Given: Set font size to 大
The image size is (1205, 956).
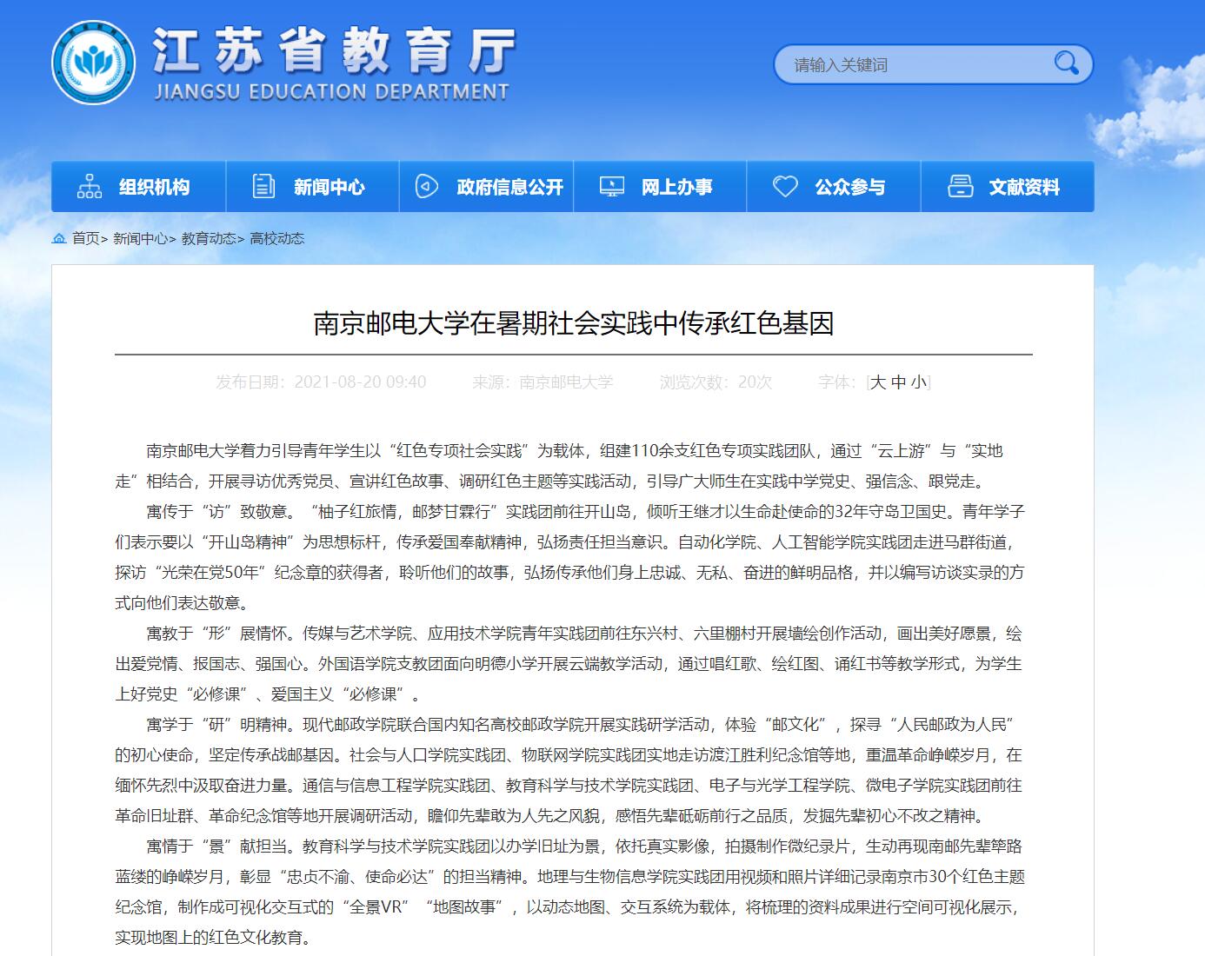Looking at the screenshot, I should click(878, 382).
